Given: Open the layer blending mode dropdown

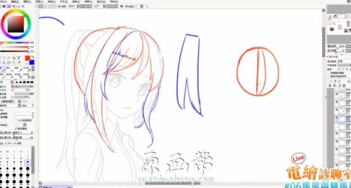Looking at the screenshot, I should (343, 61).
